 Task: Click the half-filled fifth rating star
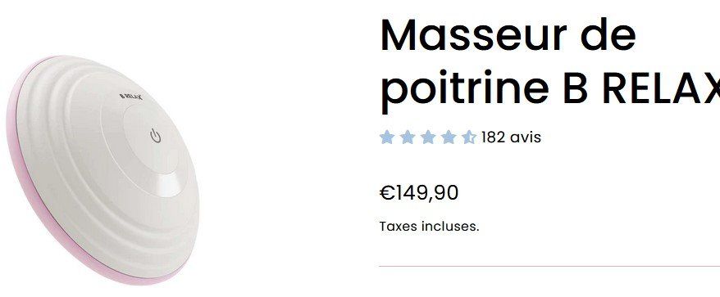tap(469, 137)
